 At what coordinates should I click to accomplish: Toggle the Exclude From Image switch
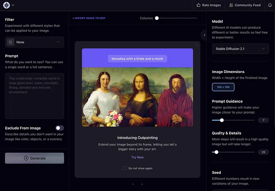pyautogui.click(x=60, y=128)
